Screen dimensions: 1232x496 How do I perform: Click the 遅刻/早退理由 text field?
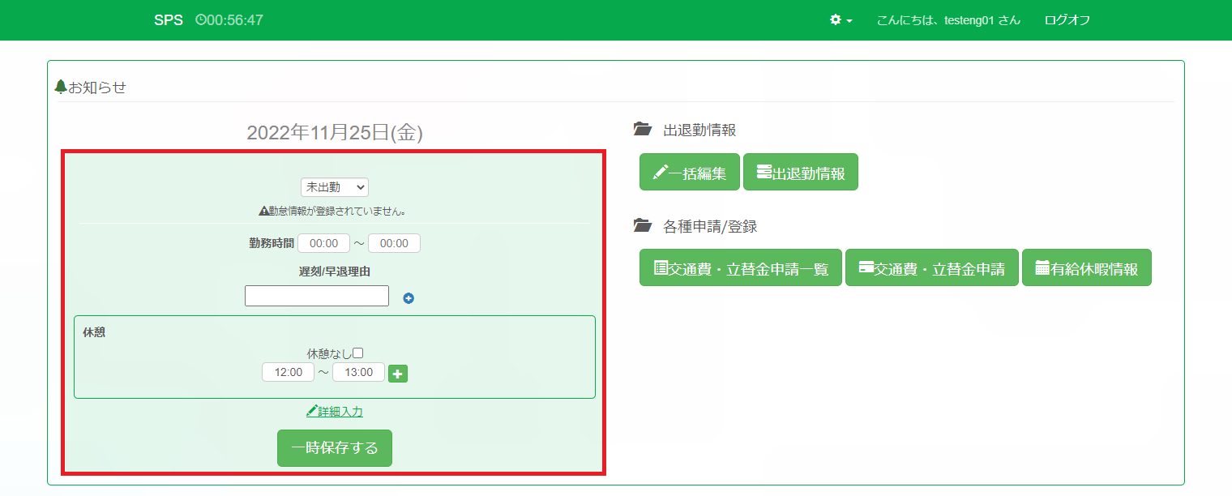(x=317, y=296)
